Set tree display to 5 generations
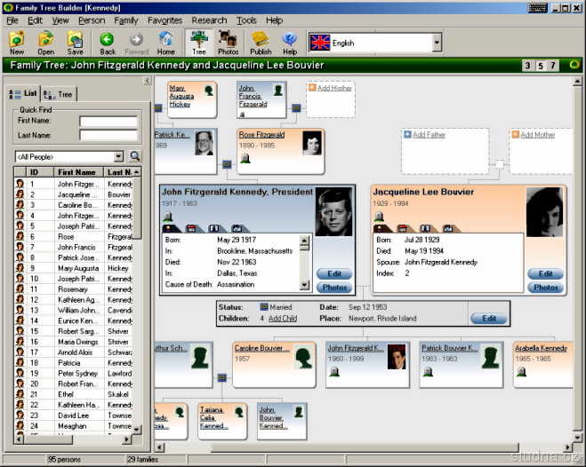Viewport: 586px width, 467px height. pos(541,66)
